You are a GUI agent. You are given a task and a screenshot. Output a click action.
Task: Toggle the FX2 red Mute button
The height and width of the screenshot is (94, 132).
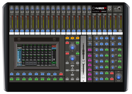click(112, 79)
